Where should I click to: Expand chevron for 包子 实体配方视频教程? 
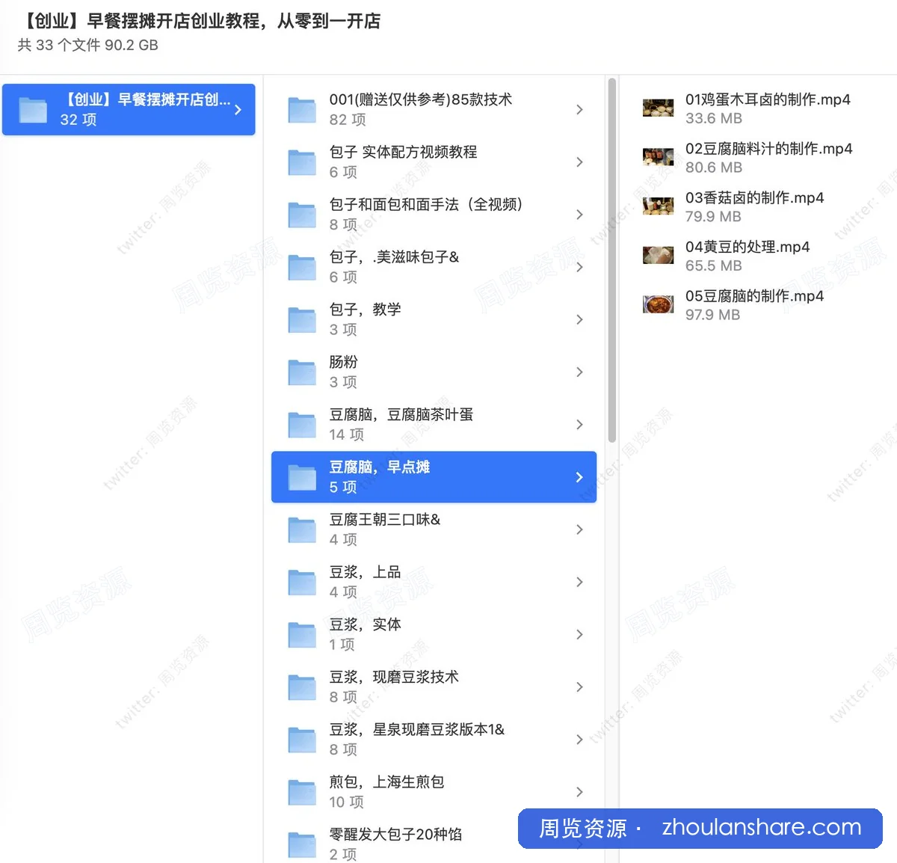tap(579, 162)
